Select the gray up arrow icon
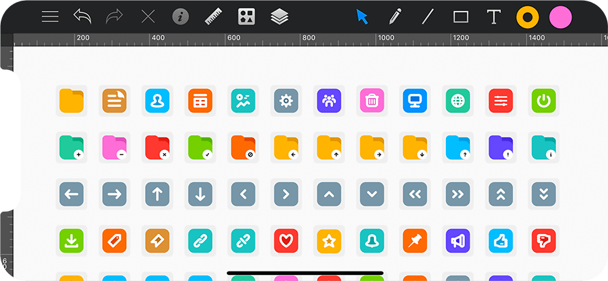608x281 pixels. (x=157, y=194)
